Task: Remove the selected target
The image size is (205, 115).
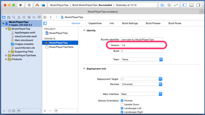Action: [50, 111]
